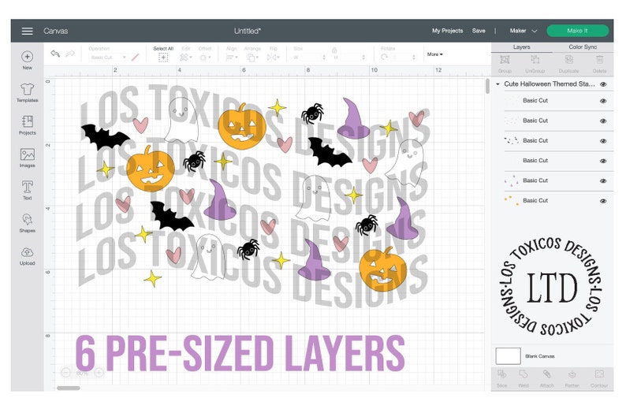626x409 pixels.
Task: Open the Offset dropdown
Action: tap(204, 58)
